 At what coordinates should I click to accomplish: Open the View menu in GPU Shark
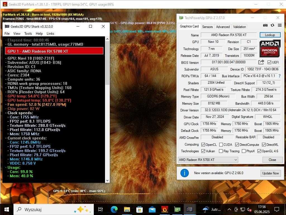coord(17,34)
